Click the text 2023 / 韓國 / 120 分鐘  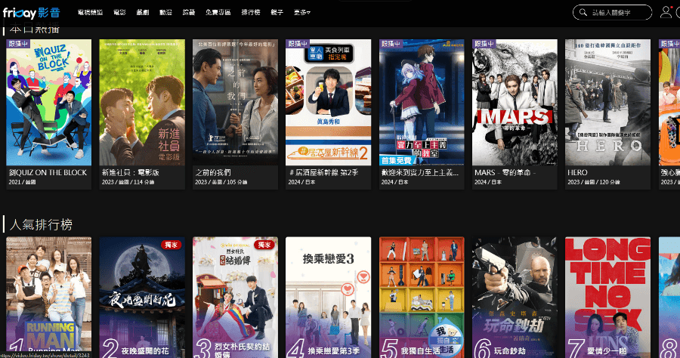coord(594,182)
